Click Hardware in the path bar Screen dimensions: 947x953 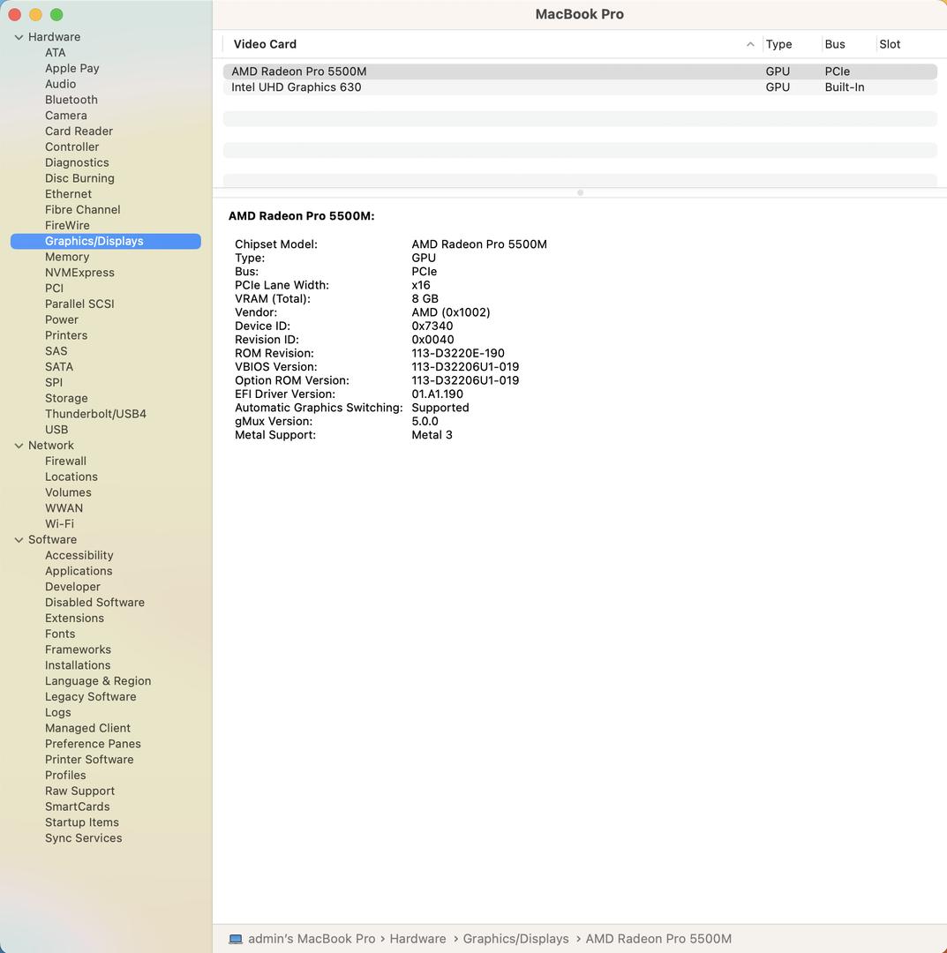point(417,939)
